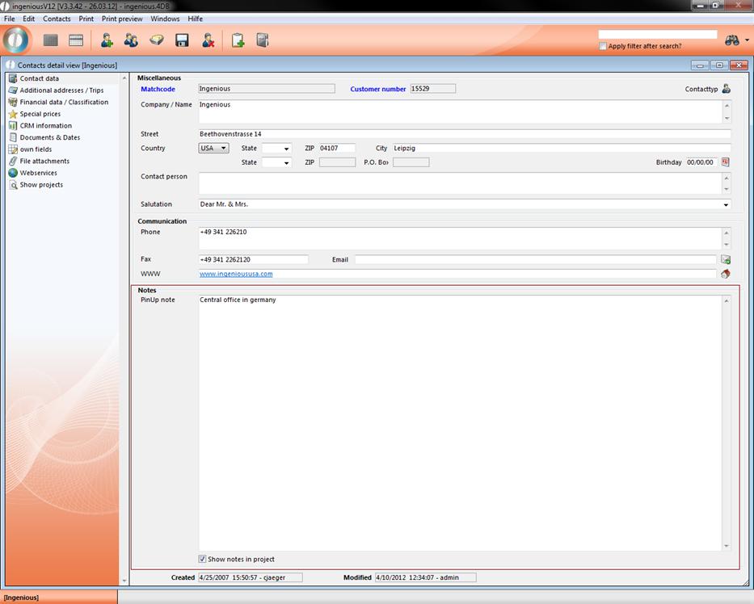
Task: Click the Birthday calendar picker icon
Action: pos(725,162)
